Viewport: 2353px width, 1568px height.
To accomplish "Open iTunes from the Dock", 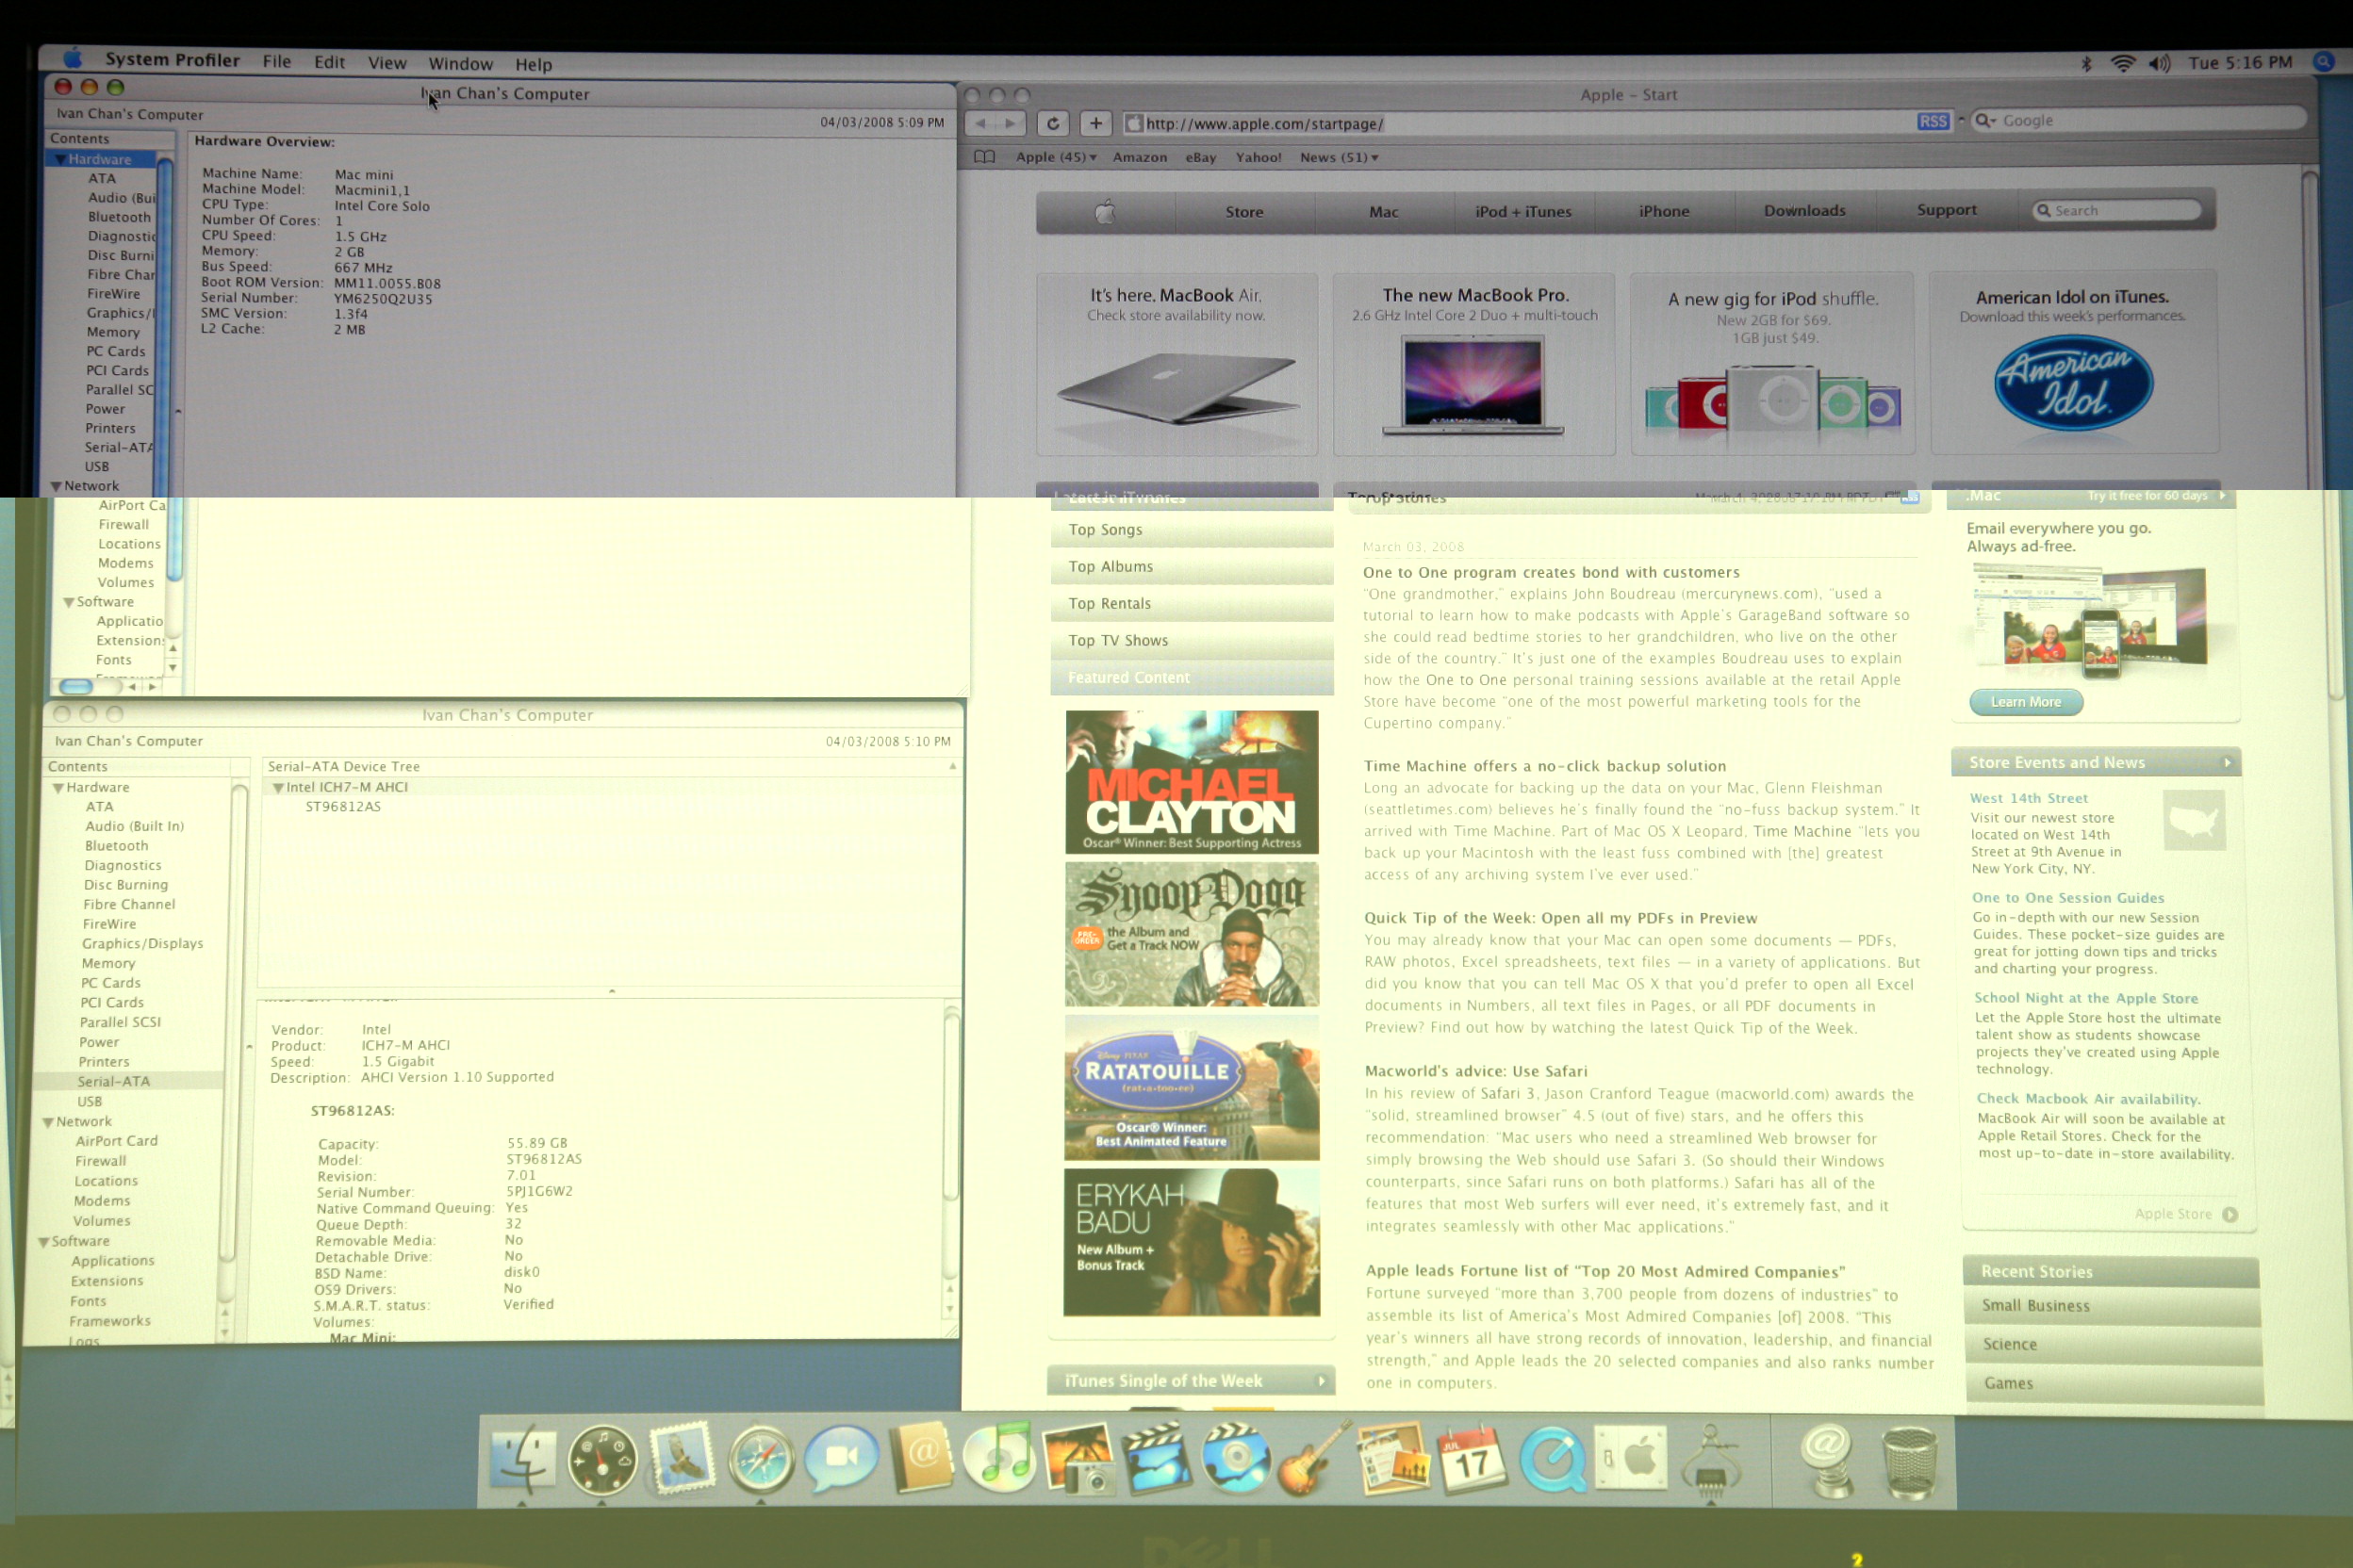I will tap(999, 1458).
